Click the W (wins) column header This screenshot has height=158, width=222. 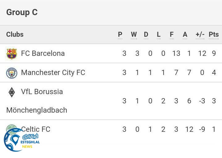pyautogui.click(x=134, y=35)
